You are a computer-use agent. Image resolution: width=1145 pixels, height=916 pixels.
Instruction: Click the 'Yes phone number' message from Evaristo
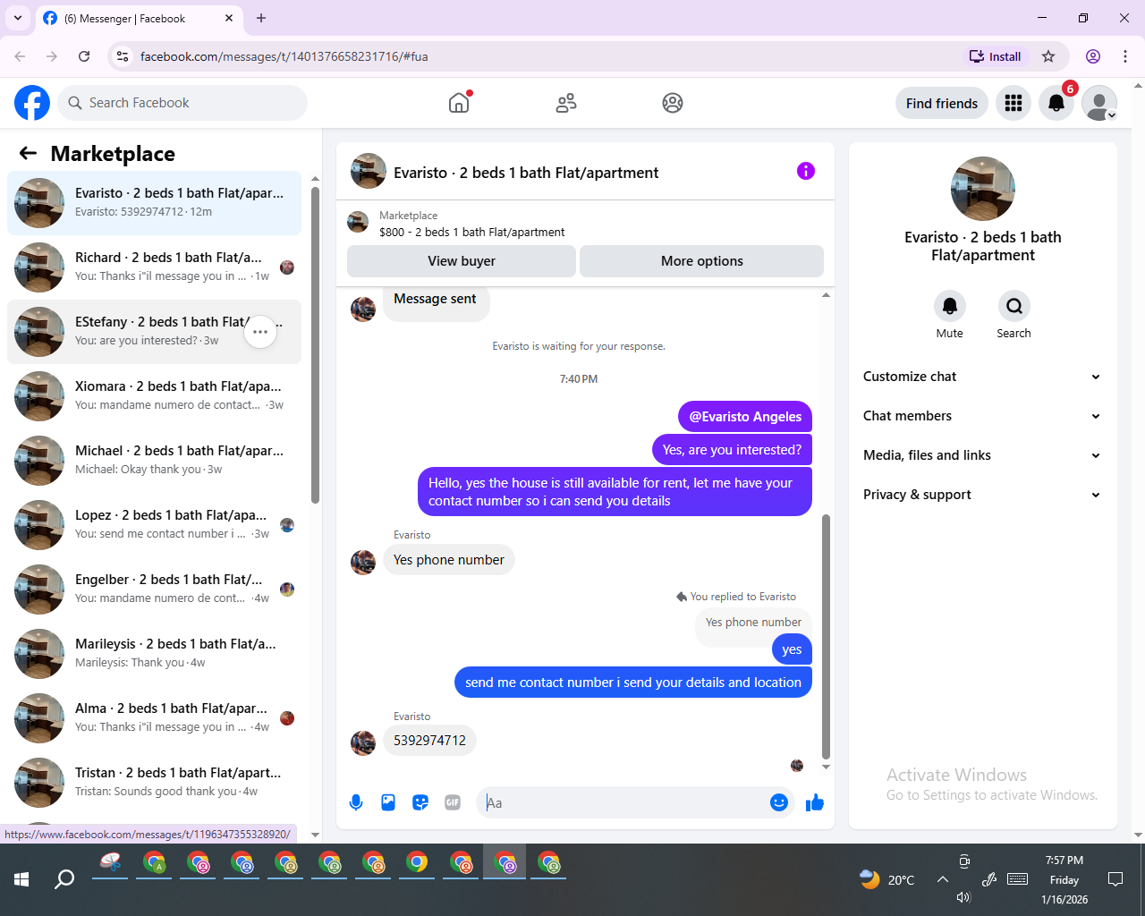[449, 560]
